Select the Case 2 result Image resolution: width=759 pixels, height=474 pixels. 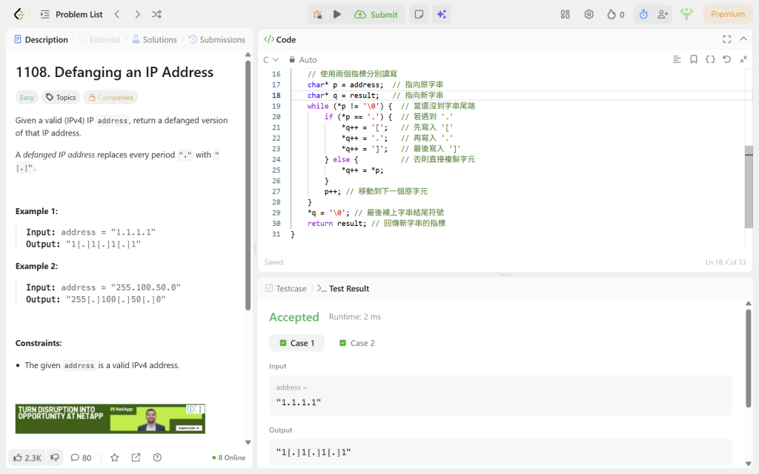click(x=357, y=343)
